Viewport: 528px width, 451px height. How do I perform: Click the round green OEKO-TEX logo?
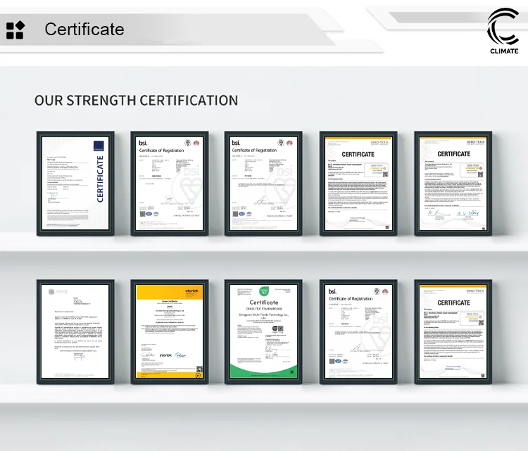point(264,291)
